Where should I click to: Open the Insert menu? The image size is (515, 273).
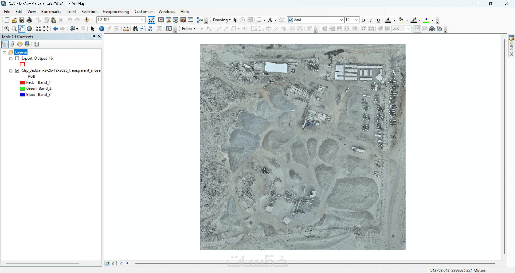click(x=71, y=12)
